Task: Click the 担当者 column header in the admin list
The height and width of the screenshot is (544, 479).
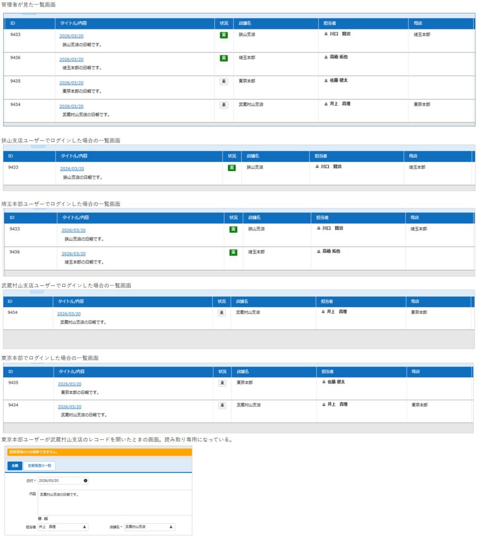Action: click(x=330, y=23)
